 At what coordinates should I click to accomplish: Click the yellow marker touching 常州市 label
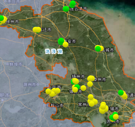pyautogui.click(x=92, y=104)
